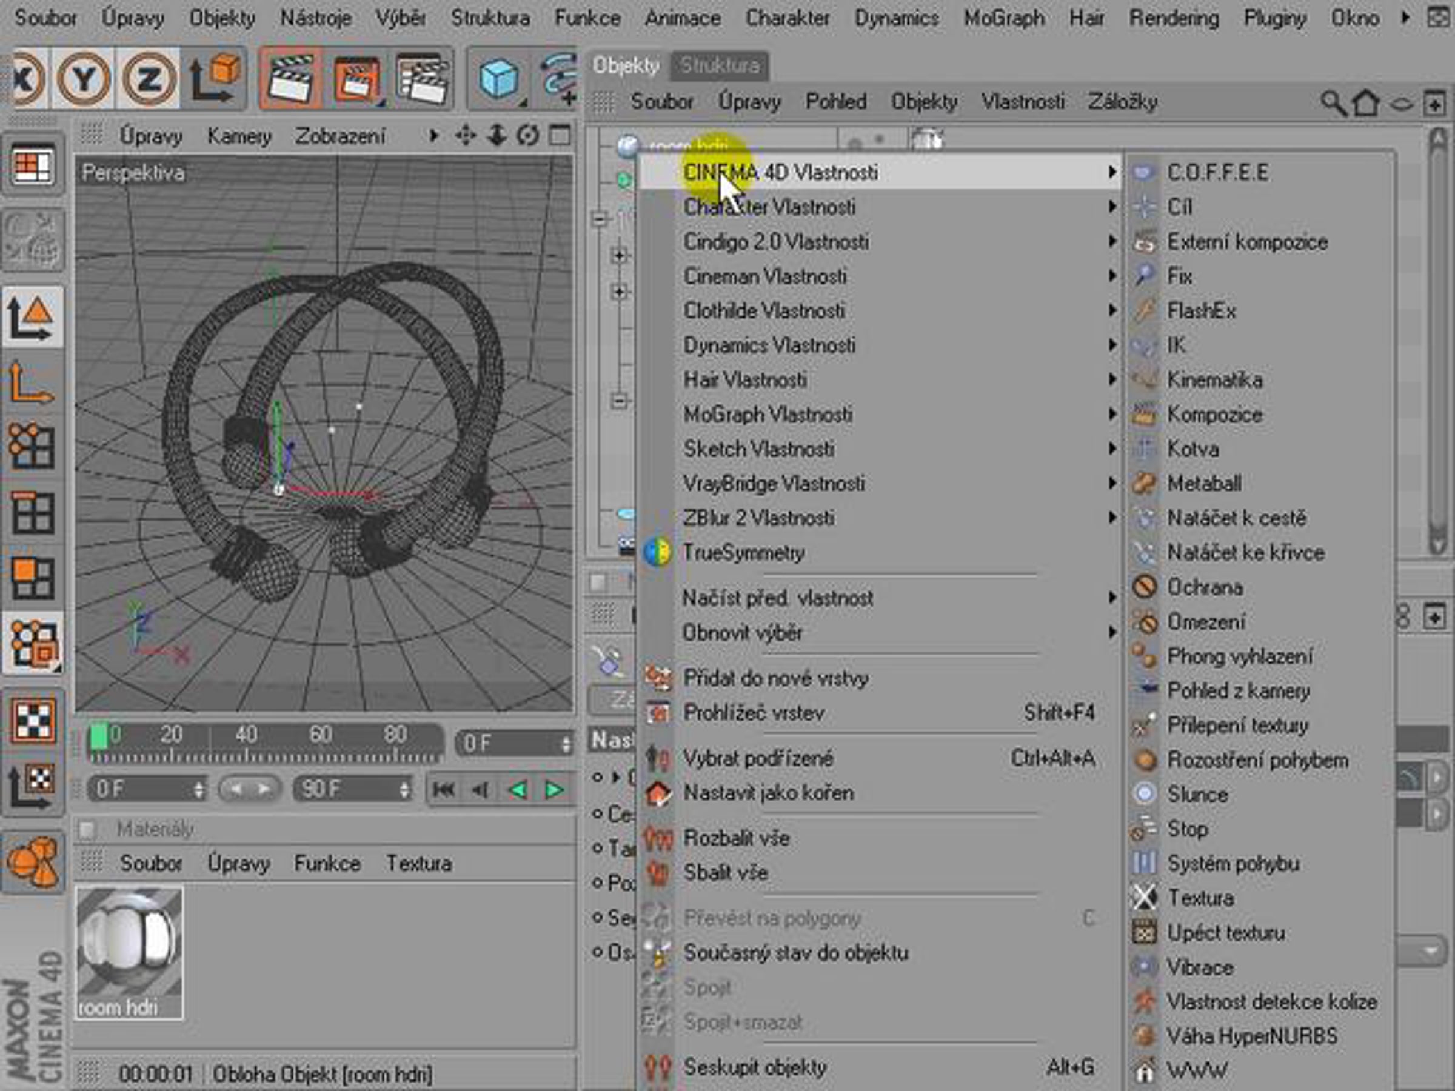1455x1091 pixels.
Task: Click the viewport zoom camera icon
Action: click(497, 136)
